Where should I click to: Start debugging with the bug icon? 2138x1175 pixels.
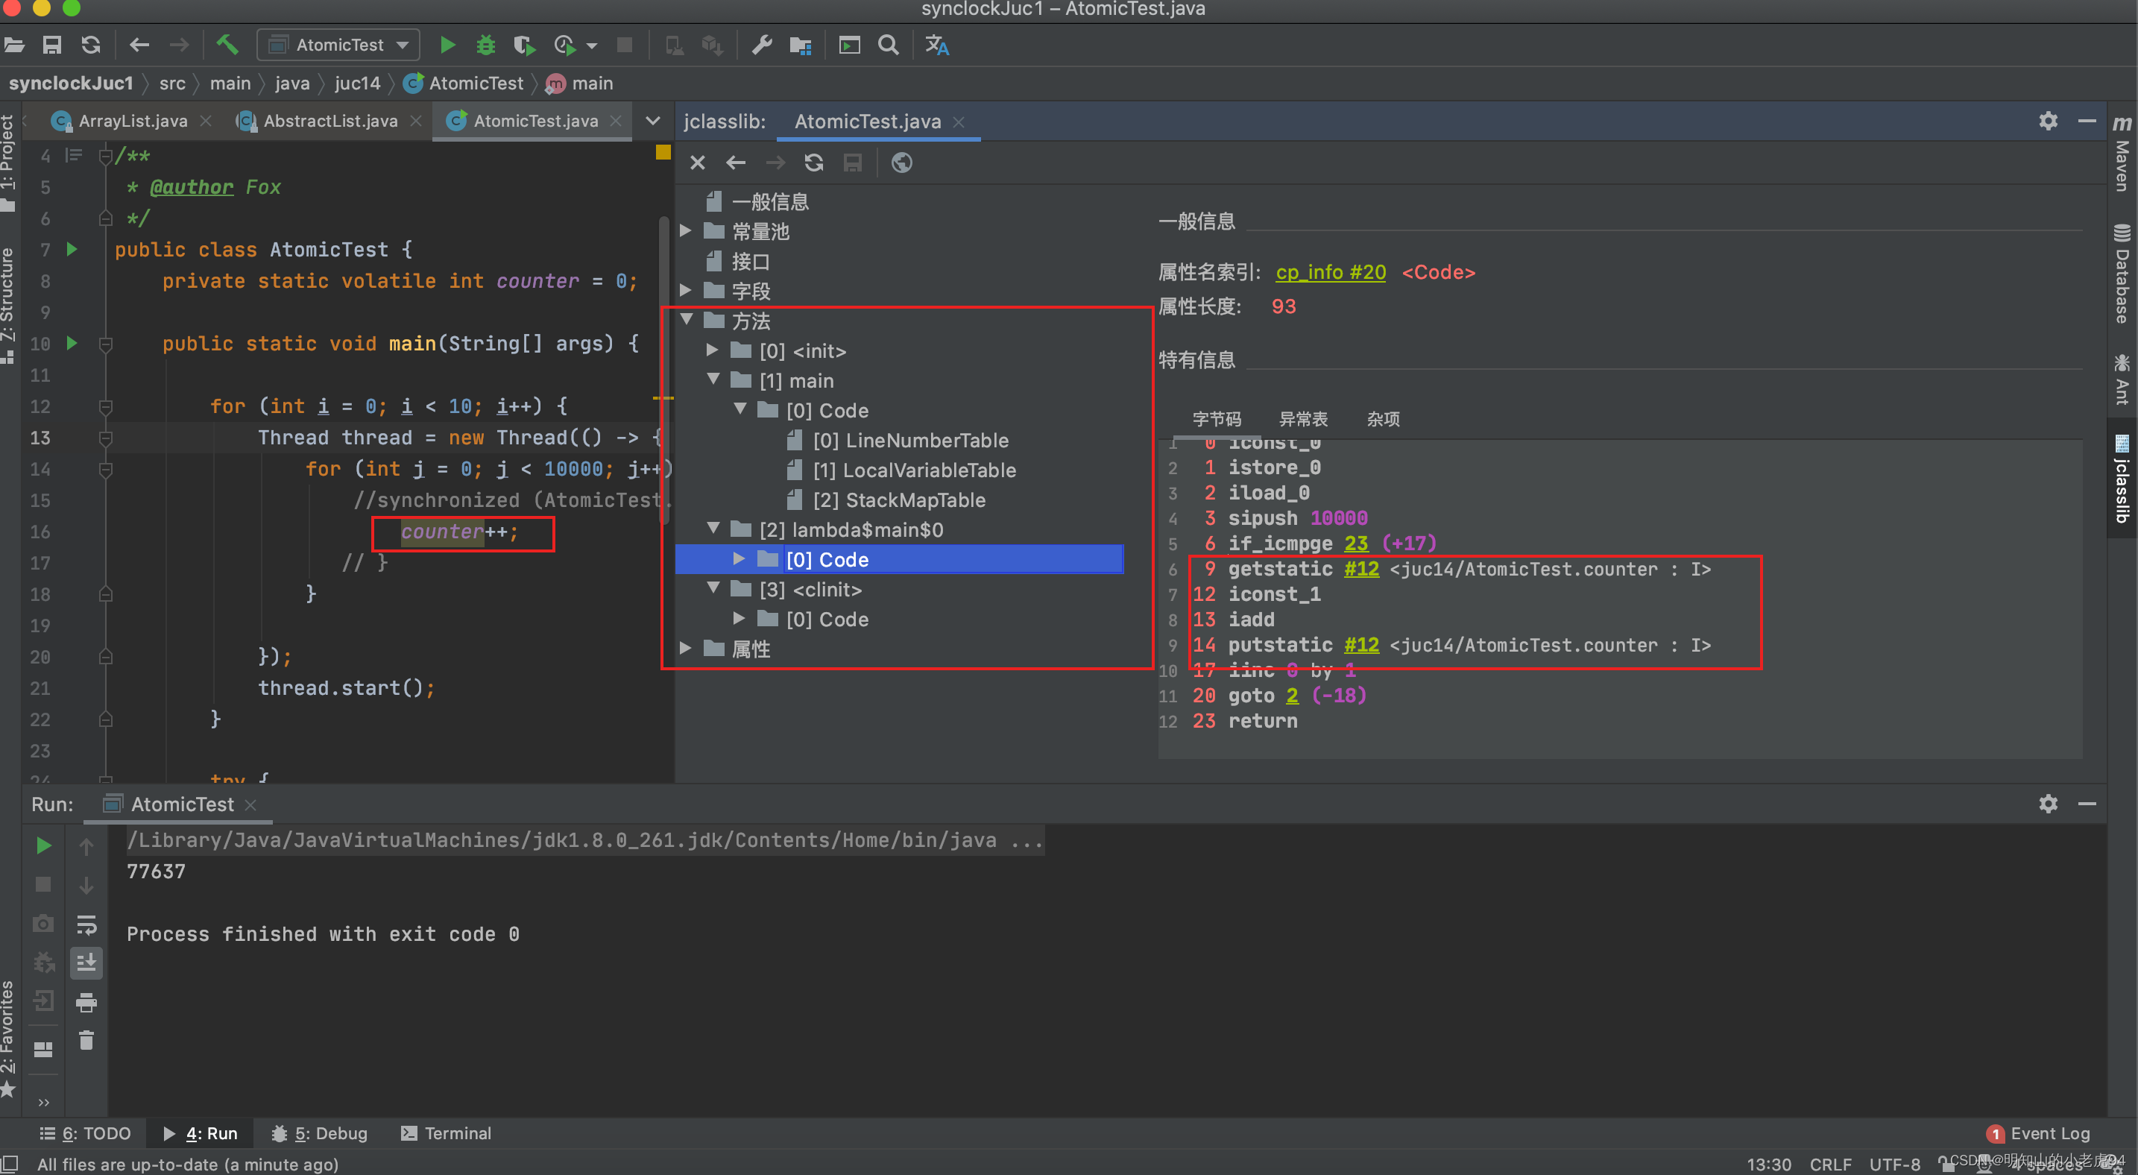(x=485, y=45)
